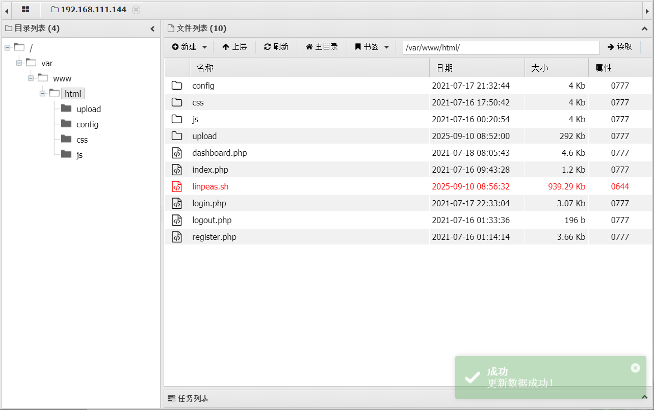Click the upload folder icon in file list
654x410 pixels.
(177, 136)
